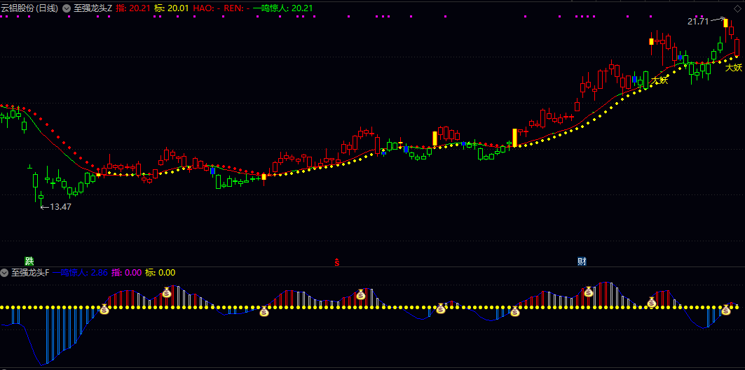This screenshot has width=745, height=370.
Task: Click the blue 财 event marker
Action: click(582, 261)
